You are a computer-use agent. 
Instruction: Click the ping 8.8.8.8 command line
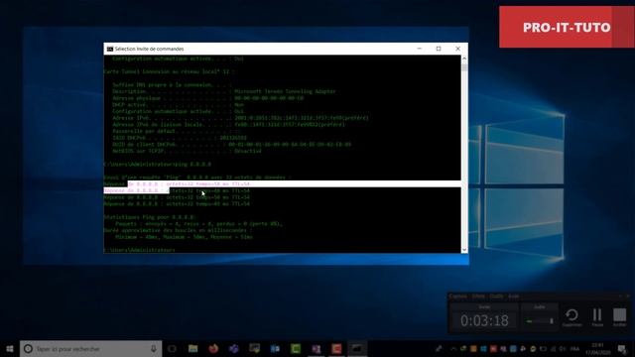point(158,165)
